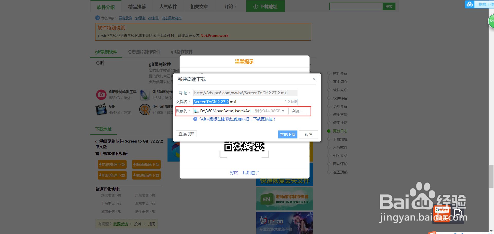Image resolution: width=494 pixels, height=234 pixels.
Task: Click the site search input box
Action: pyautogui.click(x=356, y=6)
